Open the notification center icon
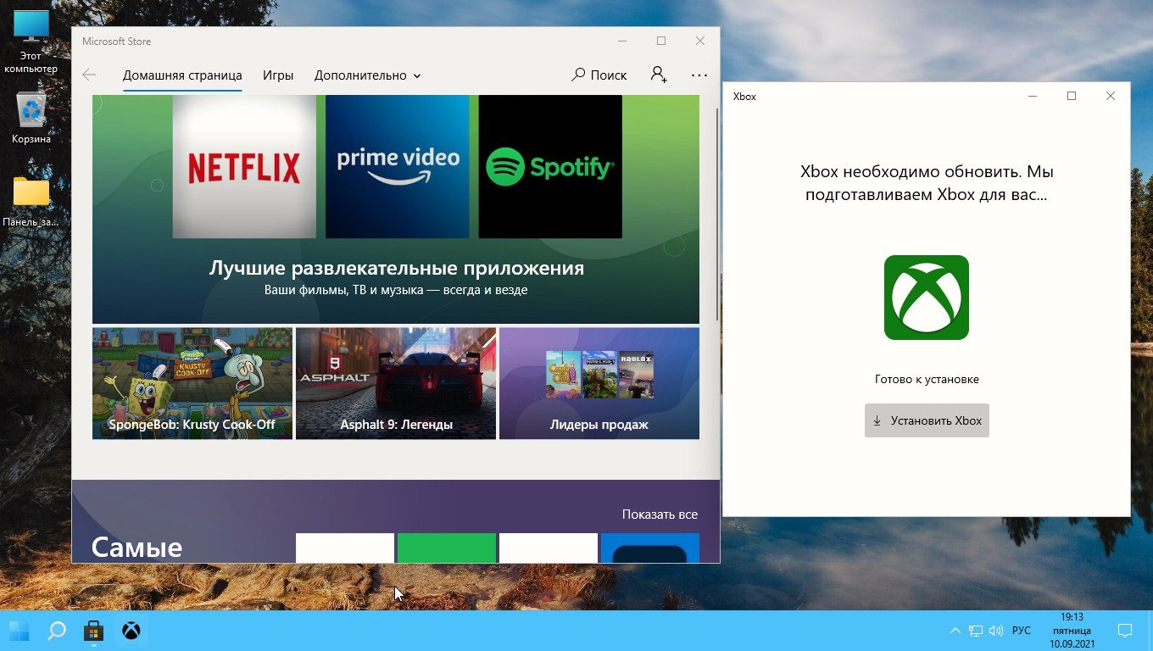Viewport: 1153px width, 651px height. tap(1125, 631)
